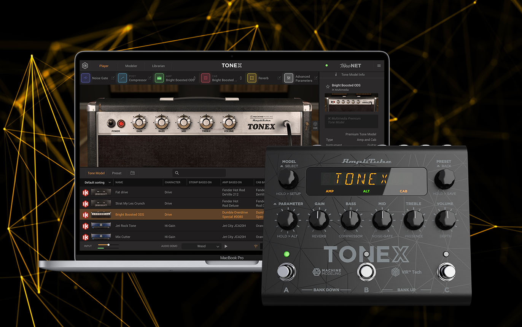The height and width of the screenshot is (327, 522).
Task: Click the Noise Gate module icon
Action: pos(86,78)
